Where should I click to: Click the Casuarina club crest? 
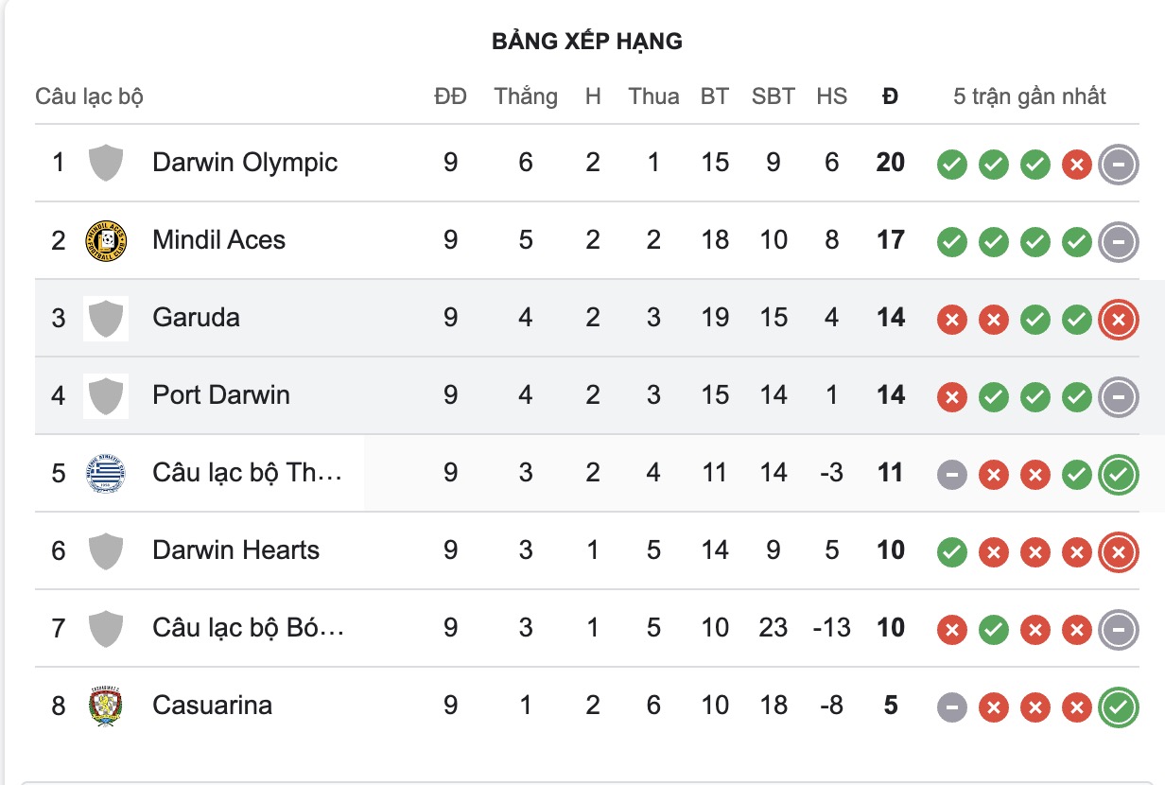pyautogui.click(x=106, y=706)
